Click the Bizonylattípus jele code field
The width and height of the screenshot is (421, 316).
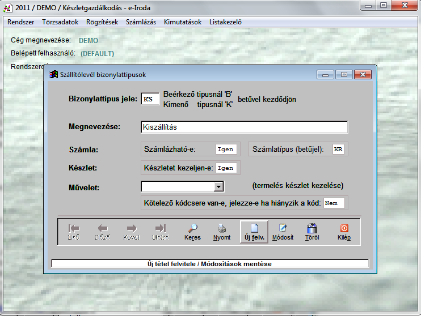coord(150,99)
